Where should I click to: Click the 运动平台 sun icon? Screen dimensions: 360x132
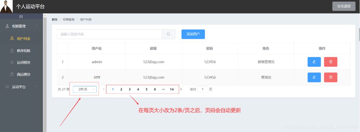7,87
